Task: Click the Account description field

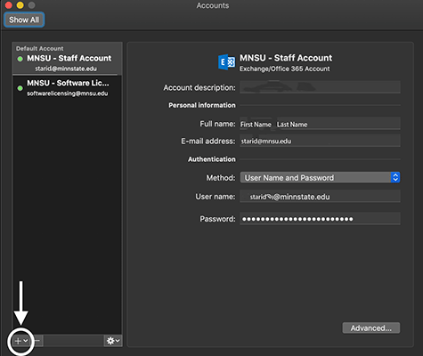Action: coord(320,87)
